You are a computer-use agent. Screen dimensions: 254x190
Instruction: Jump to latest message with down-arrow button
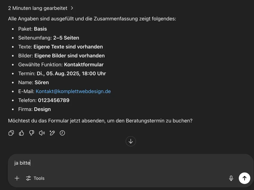(131, 141)
